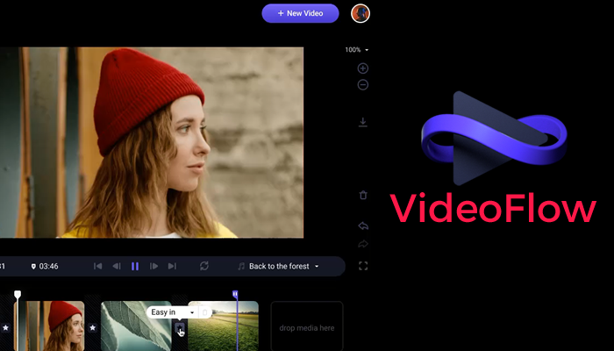
Task: Delete the transition via the popup trash icon
Action: (x=204, y=312)
